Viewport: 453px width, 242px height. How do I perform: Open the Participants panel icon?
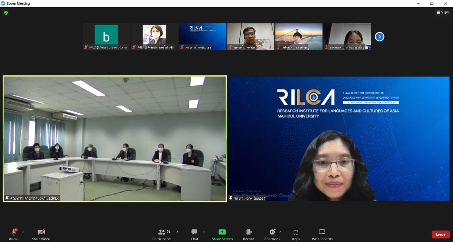click(x=161, y=232)
